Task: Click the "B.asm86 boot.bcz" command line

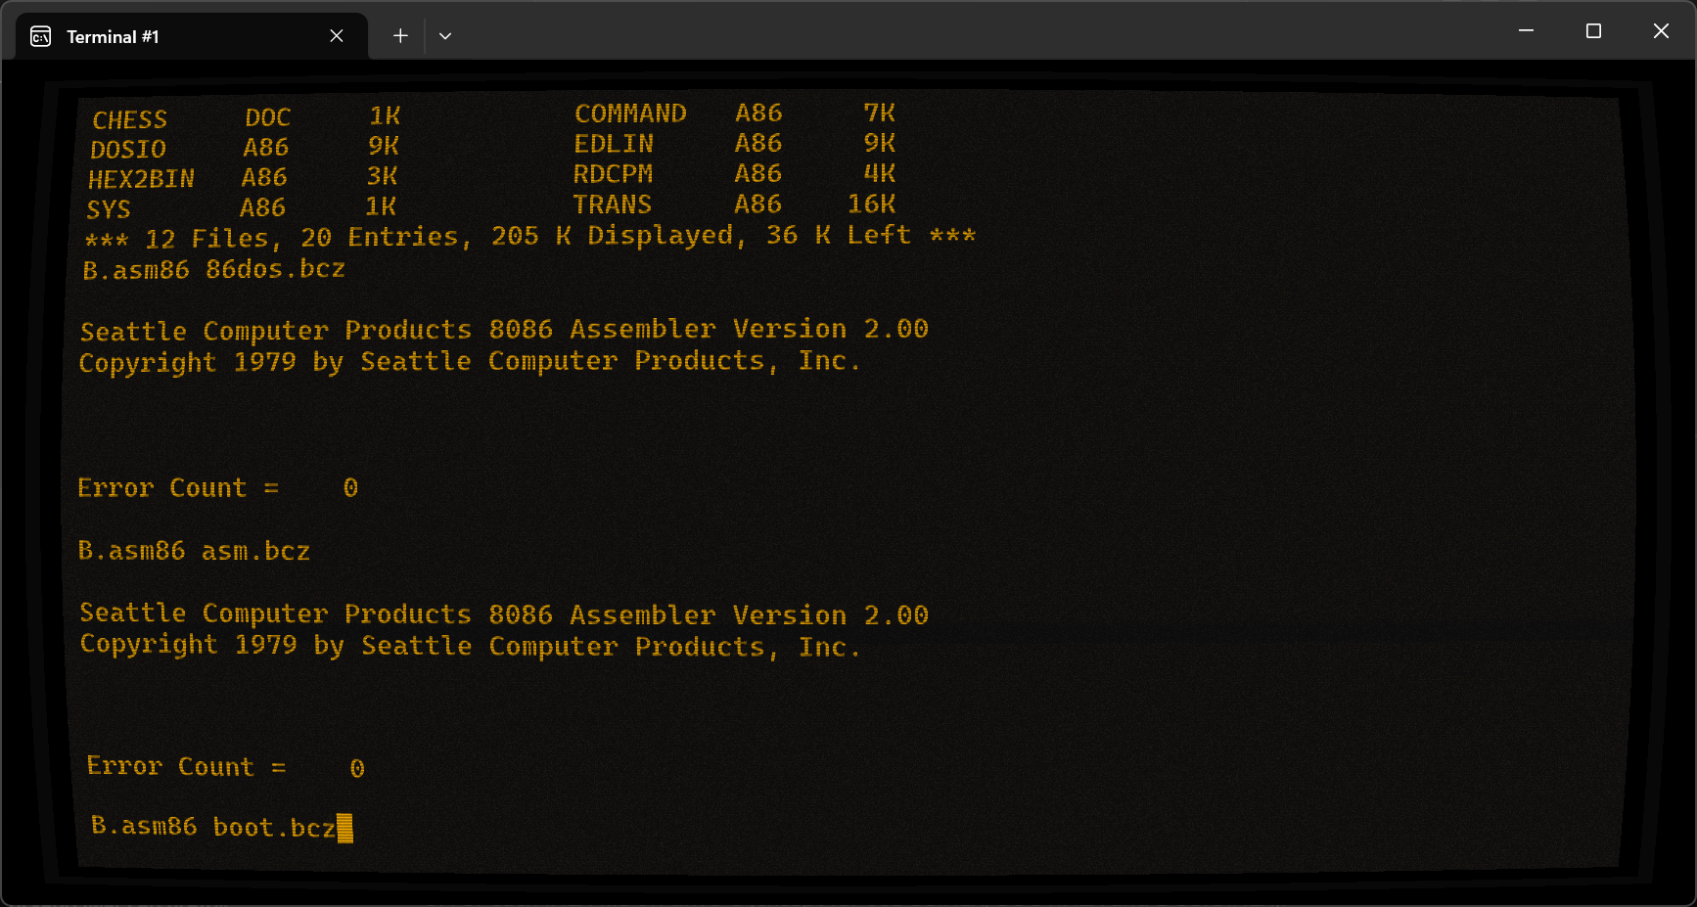Action: [213, 827]
